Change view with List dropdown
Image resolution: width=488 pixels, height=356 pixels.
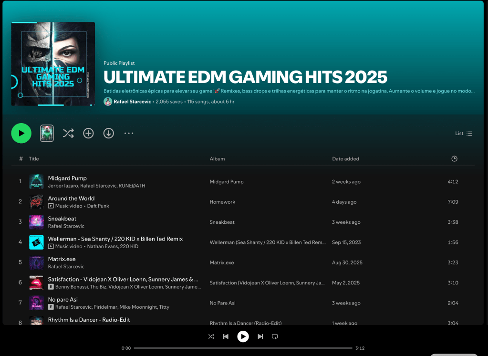(x=464, y=133)
